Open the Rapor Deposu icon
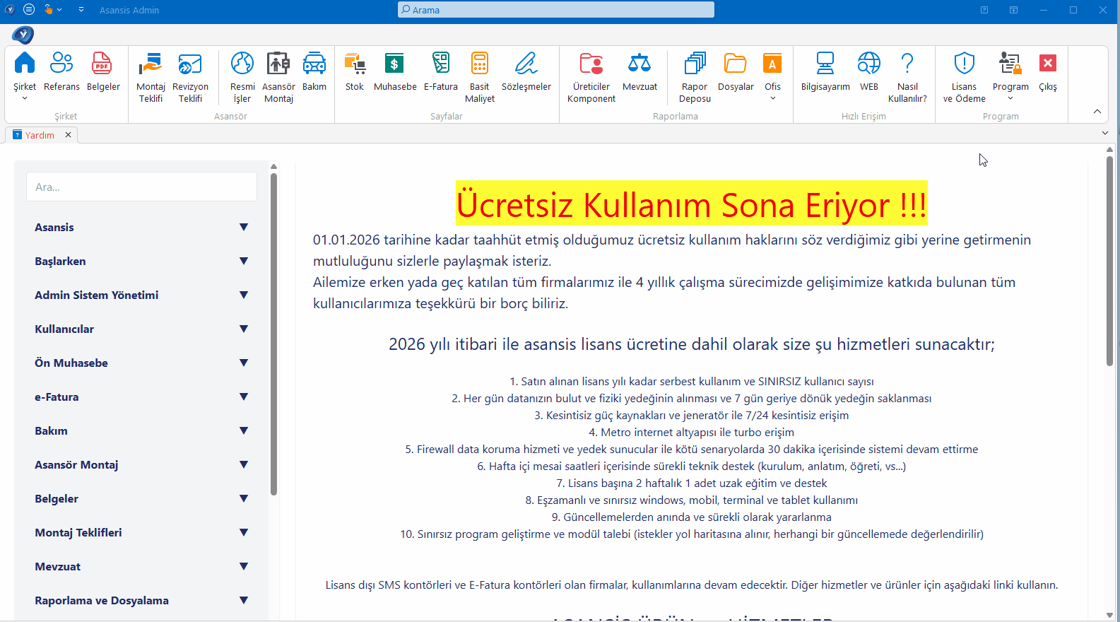Screen dimensions: 1120x622 click(695, 64)
